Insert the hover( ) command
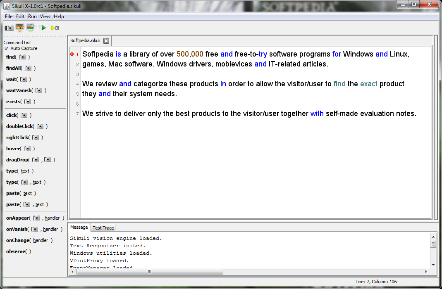Viewport: 442px width, 289px height. pyautogui.click(x=21, y=149)
